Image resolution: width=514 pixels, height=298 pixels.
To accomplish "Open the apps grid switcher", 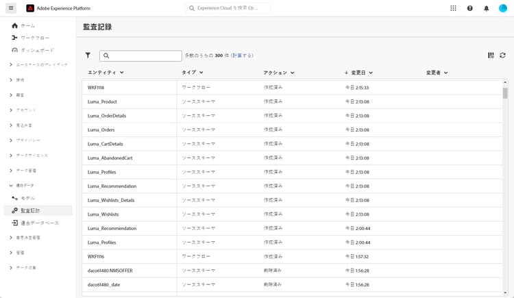I will [x=453, y=8].
